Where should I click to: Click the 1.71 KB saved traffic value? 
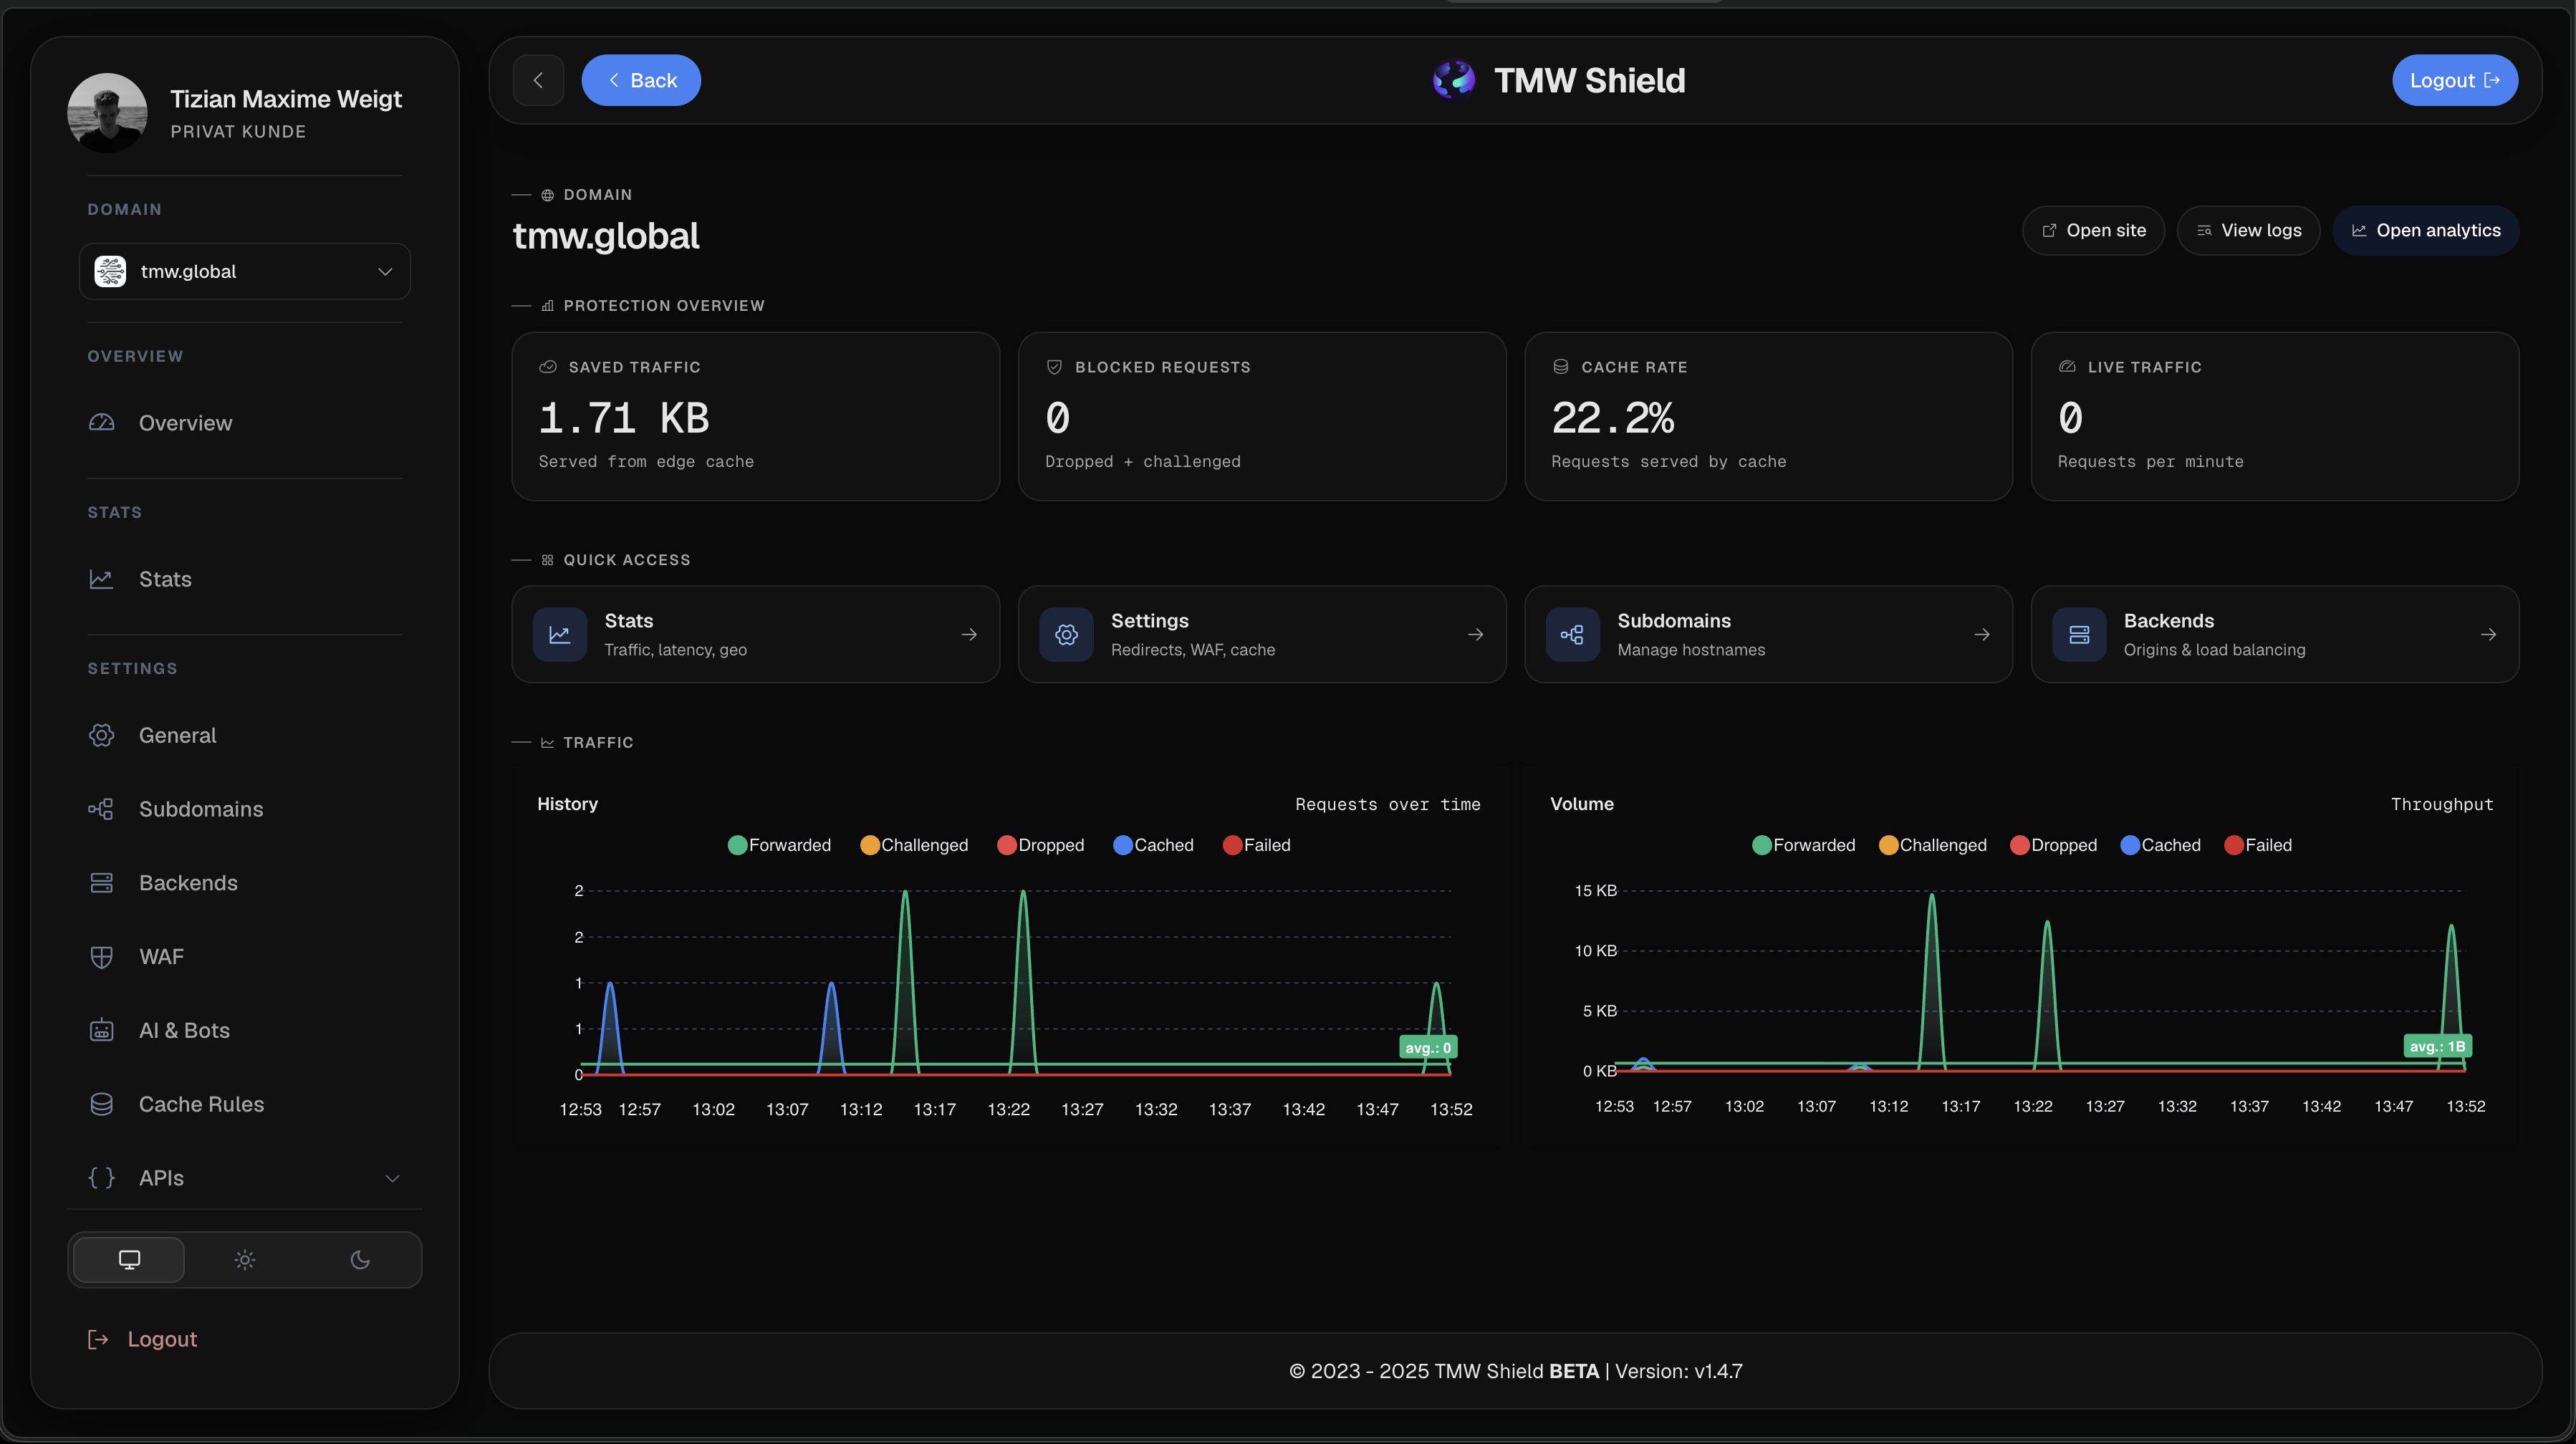pos(624,418)
